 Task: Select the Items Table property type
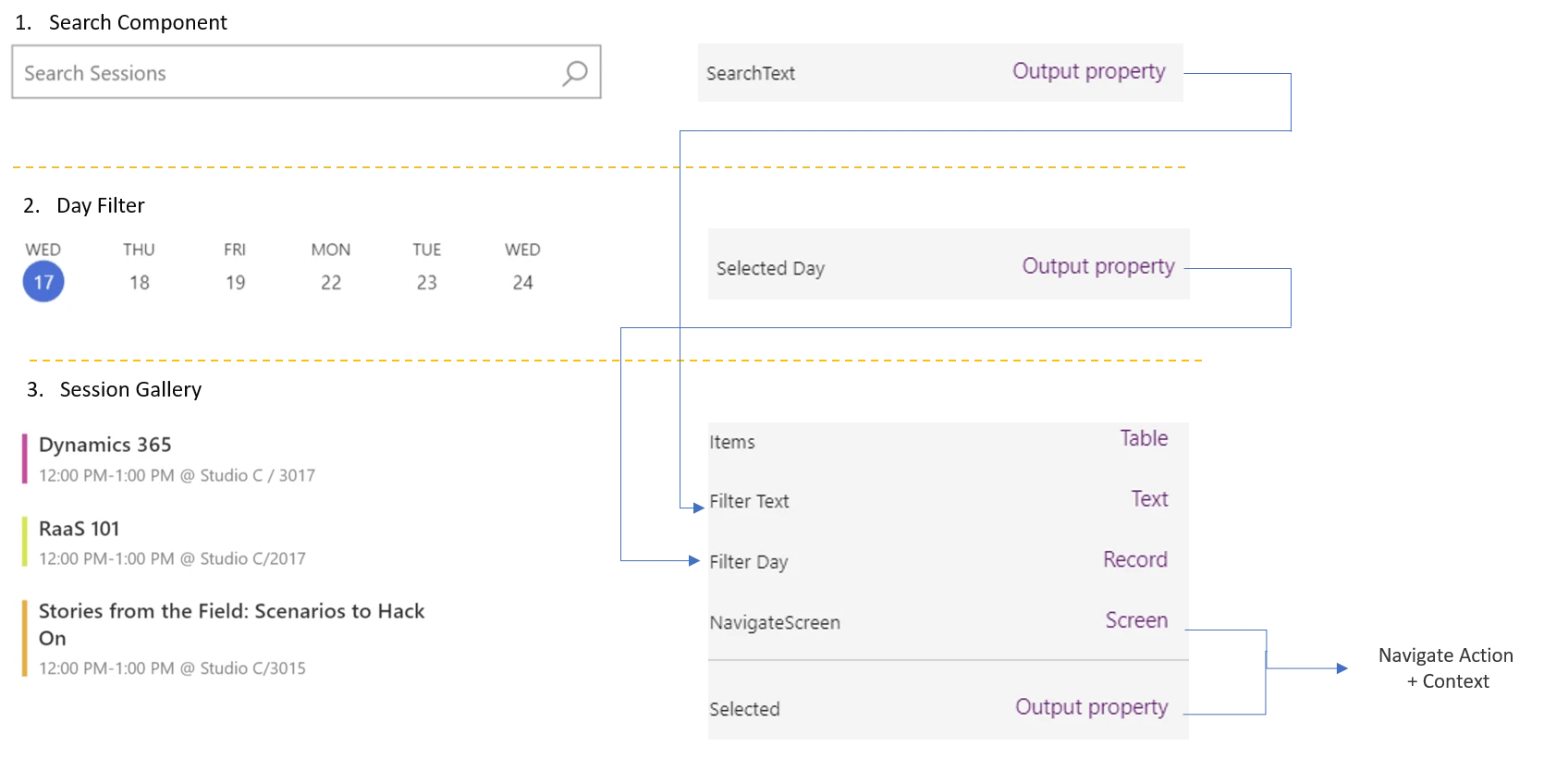coord(1144,438)
